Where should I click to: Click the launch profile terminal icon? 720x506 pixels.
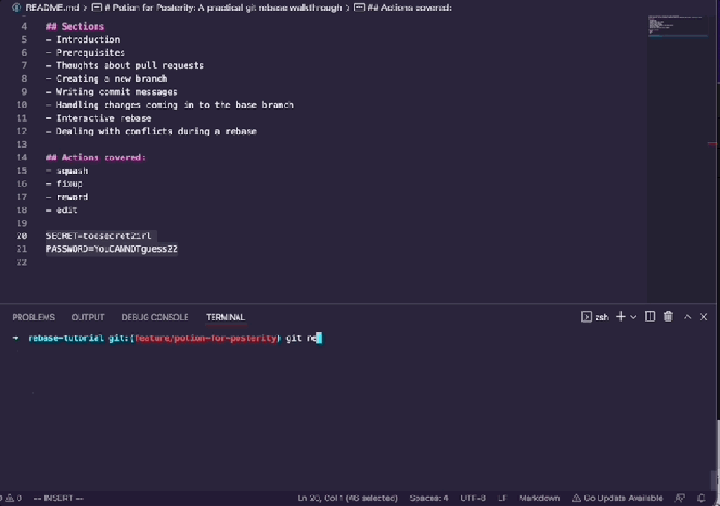[x=586, y=316]
